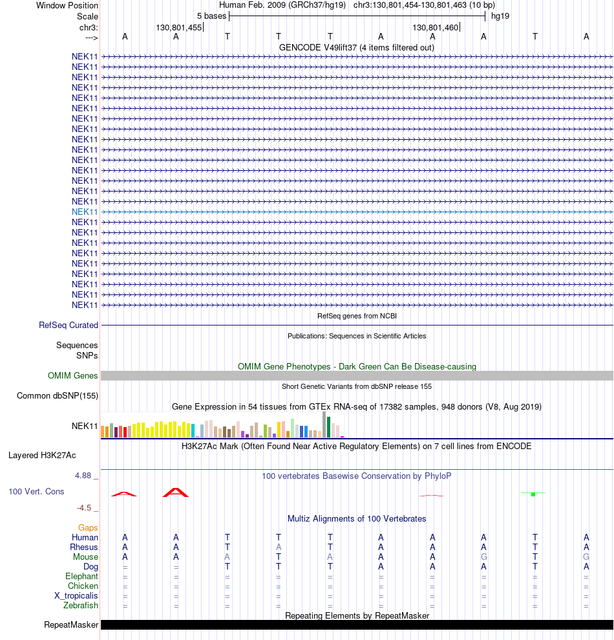The height and width of the screenshot is (640, 614).
Task: Click the black RepeatMasker bar
Action: (x=357, y=624)
